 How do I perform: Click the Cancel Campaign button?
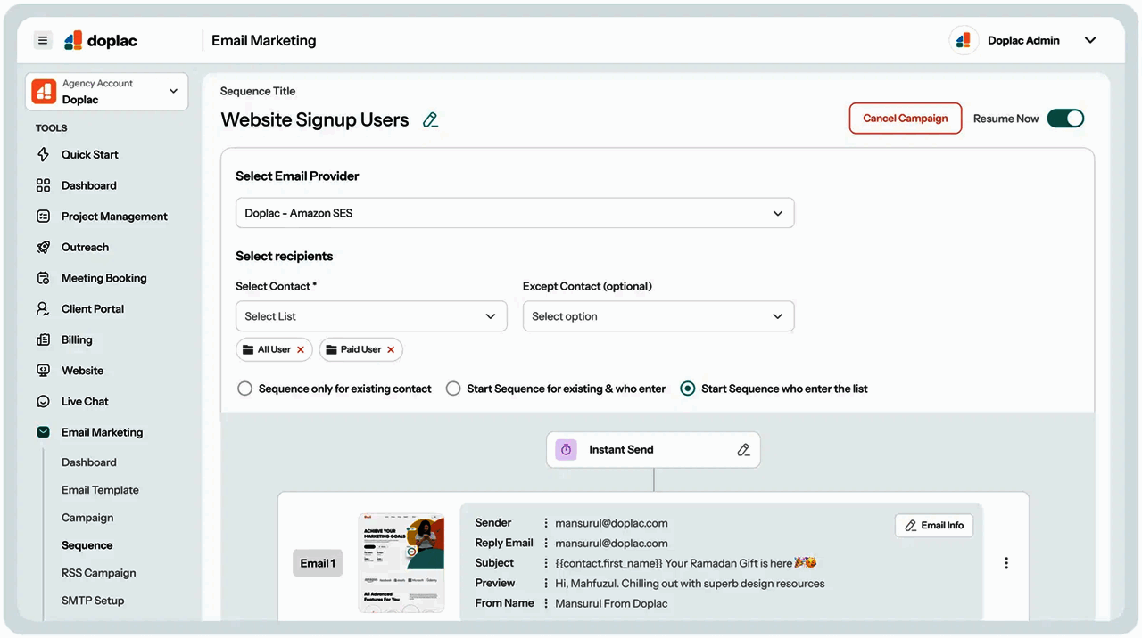[905, 119]
